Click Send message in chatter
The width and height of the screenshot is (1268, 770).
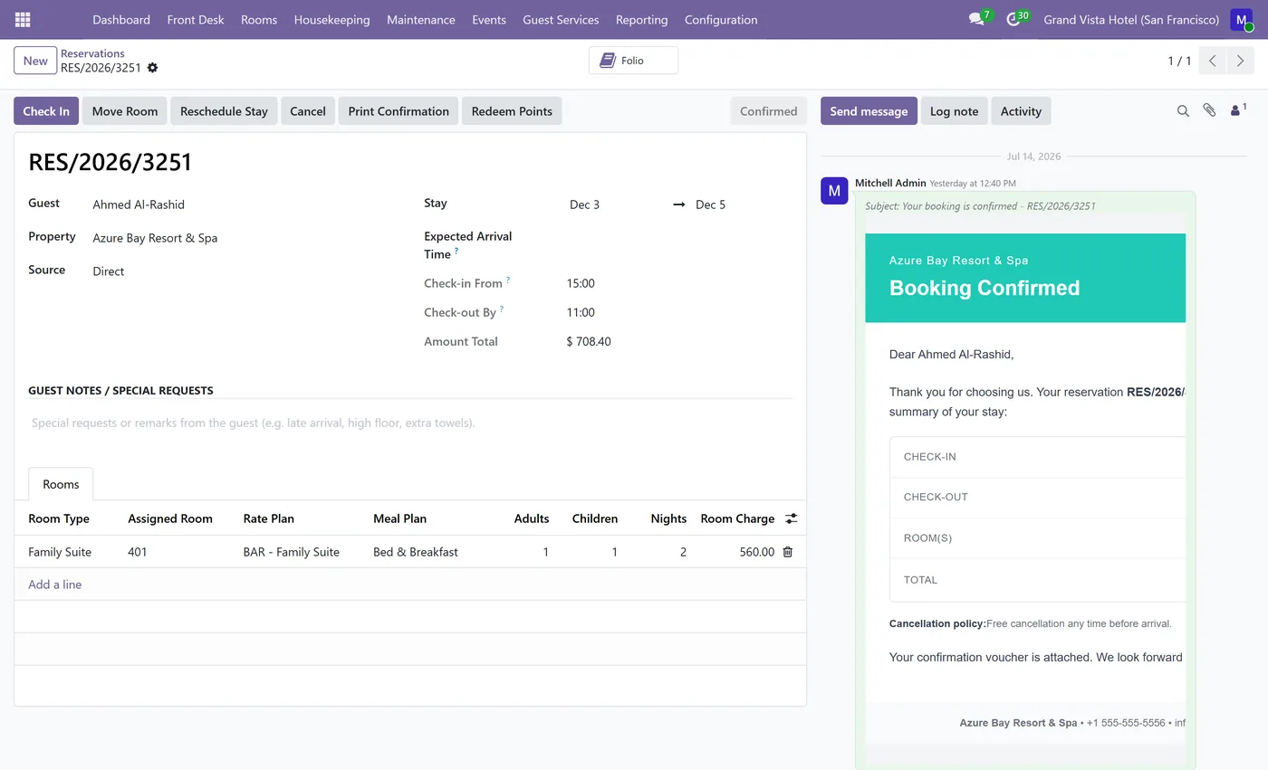coord(869,111)
